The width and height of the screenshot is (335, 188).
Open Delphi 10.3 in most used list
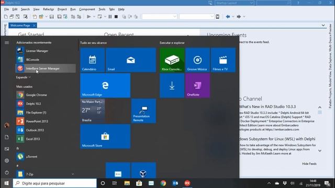(x=46, y=103)
